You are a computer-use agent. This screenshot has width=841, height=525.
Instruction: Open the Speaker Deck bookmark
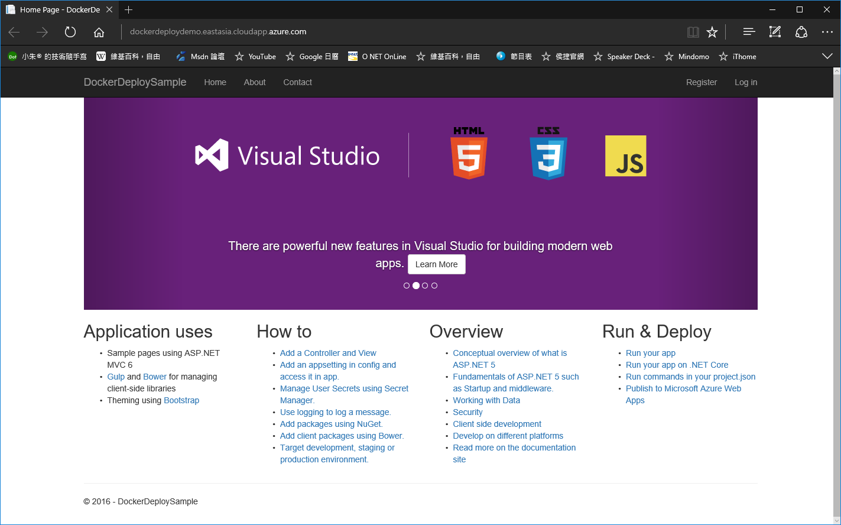tap(624, 57)
